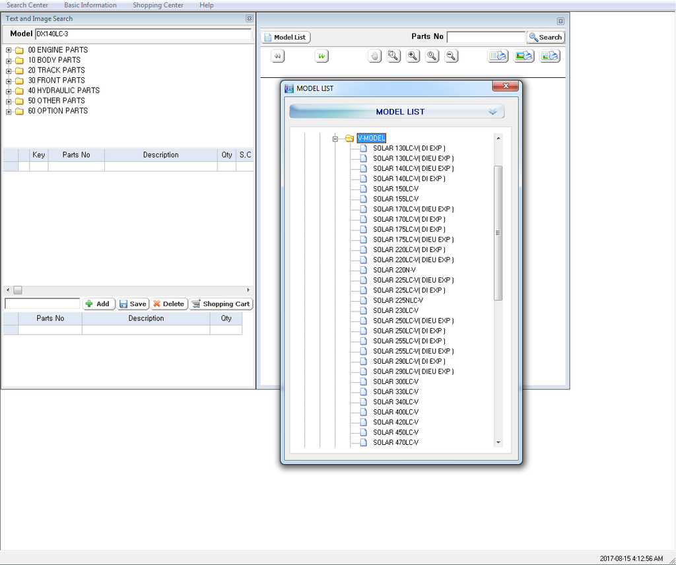The height and width of the screenshot is (565, 676).
Task: Click the print list and image icon
Action: click(x=550, y=56)
